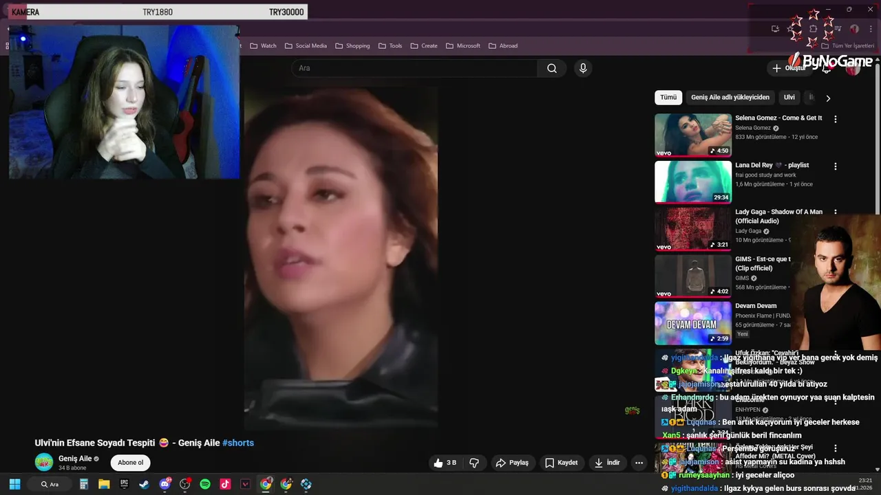Click the Devam Devam video title
The image size is (881, 495).
(x=756, y=306)
